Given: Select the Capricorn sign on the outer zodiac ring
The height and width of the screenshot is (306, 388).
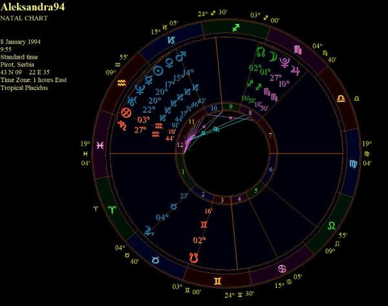Looking at the screenshot, I should [170, 40].
